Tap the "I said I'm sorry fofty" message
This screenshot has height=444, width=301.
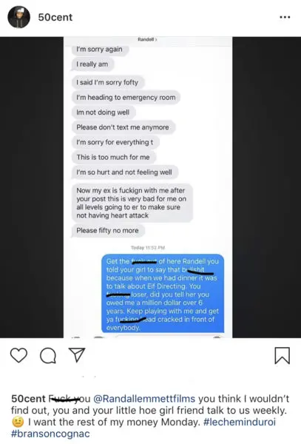(x=107, y=82)
